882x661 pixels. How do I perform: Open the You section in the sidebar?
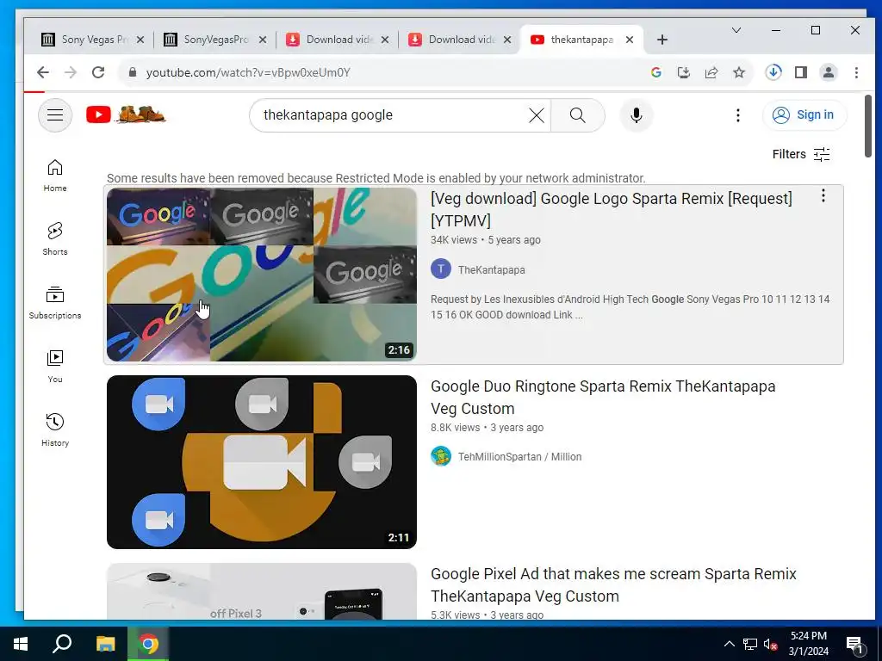[55, 367]
